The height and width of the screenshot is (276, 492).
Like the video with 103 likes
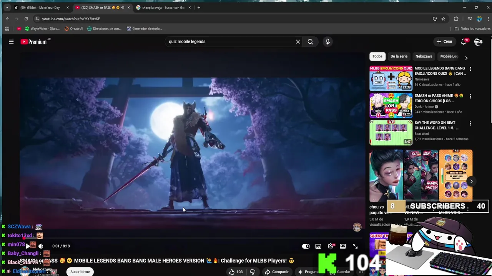point(236,272)
